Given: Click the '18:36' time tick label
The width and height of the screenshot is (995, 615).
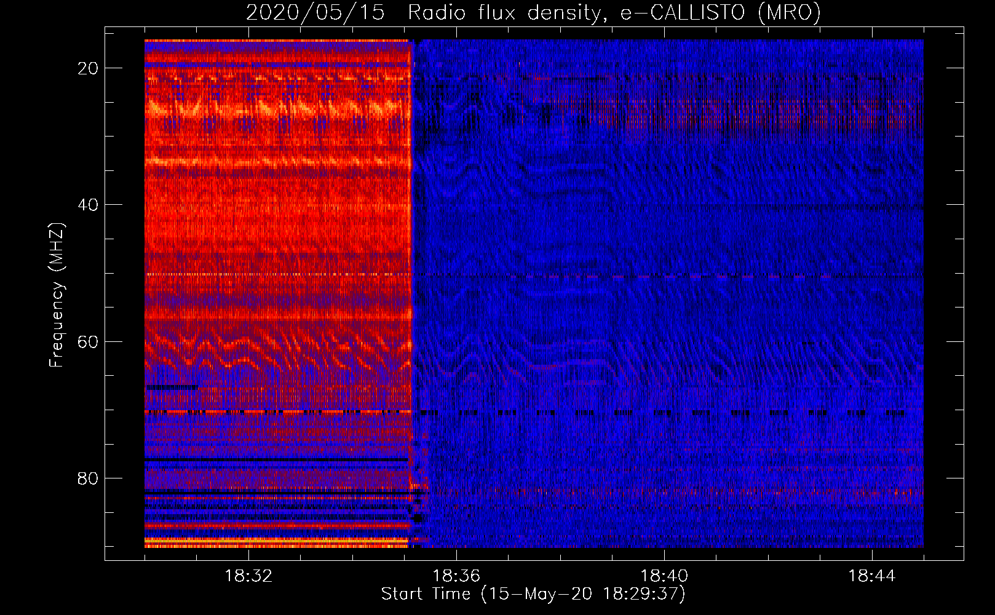Looking at the screenshot, I should tap(456, 576).
